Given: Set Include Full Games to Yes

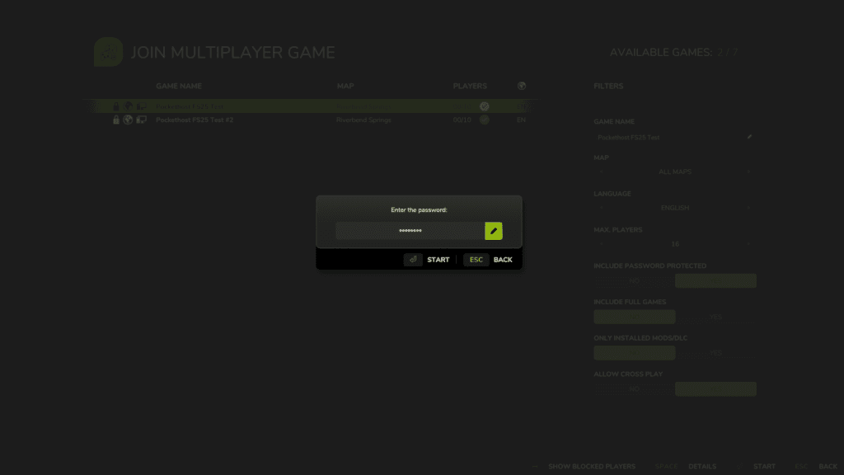Looking at the screenshot, I should [x=715, y=317].
